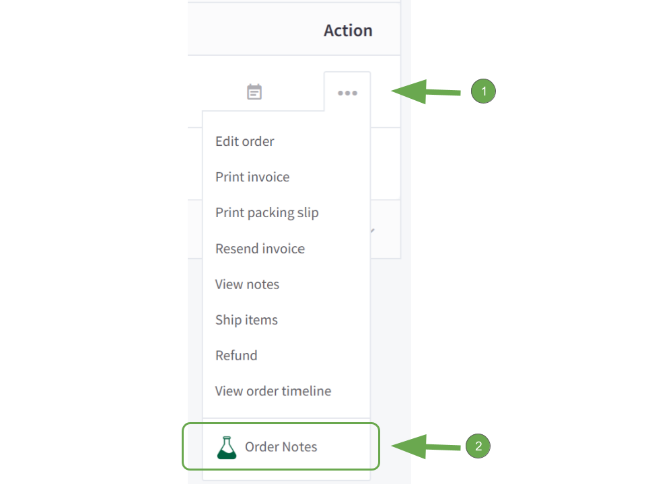Choose Refund from the dropdown
The width and height of the screenshot is (646, 484).
point(236,356)
